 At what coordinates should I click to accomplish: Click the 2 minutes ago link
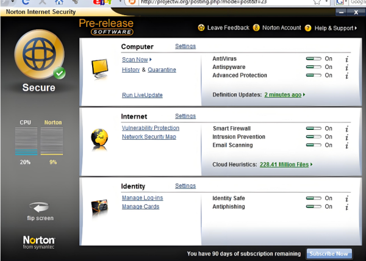pos(282,95)
